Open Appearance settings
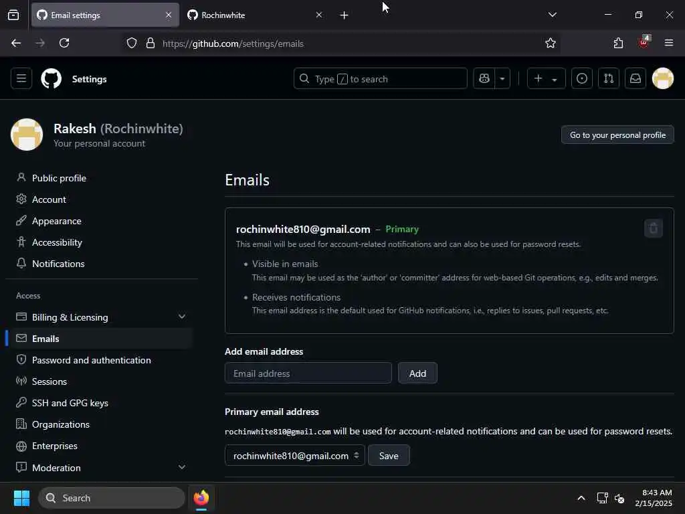Image resolution: width=685 pixels, height=514 pixels. 56,221
